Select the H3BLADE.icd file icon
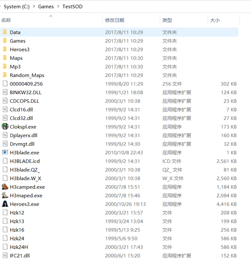This screenshot has width=251, height=259. click(x=5, y=161)
